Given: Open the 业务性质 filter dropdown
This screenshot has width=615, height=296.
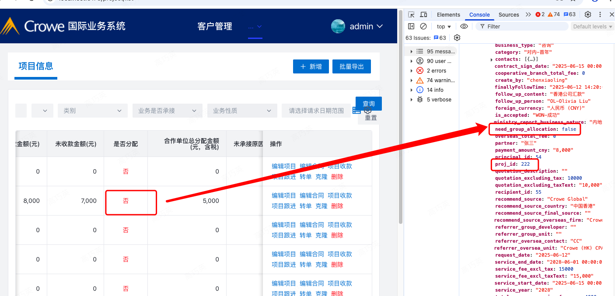Looking at the screenshot, I should coord(242,111).
